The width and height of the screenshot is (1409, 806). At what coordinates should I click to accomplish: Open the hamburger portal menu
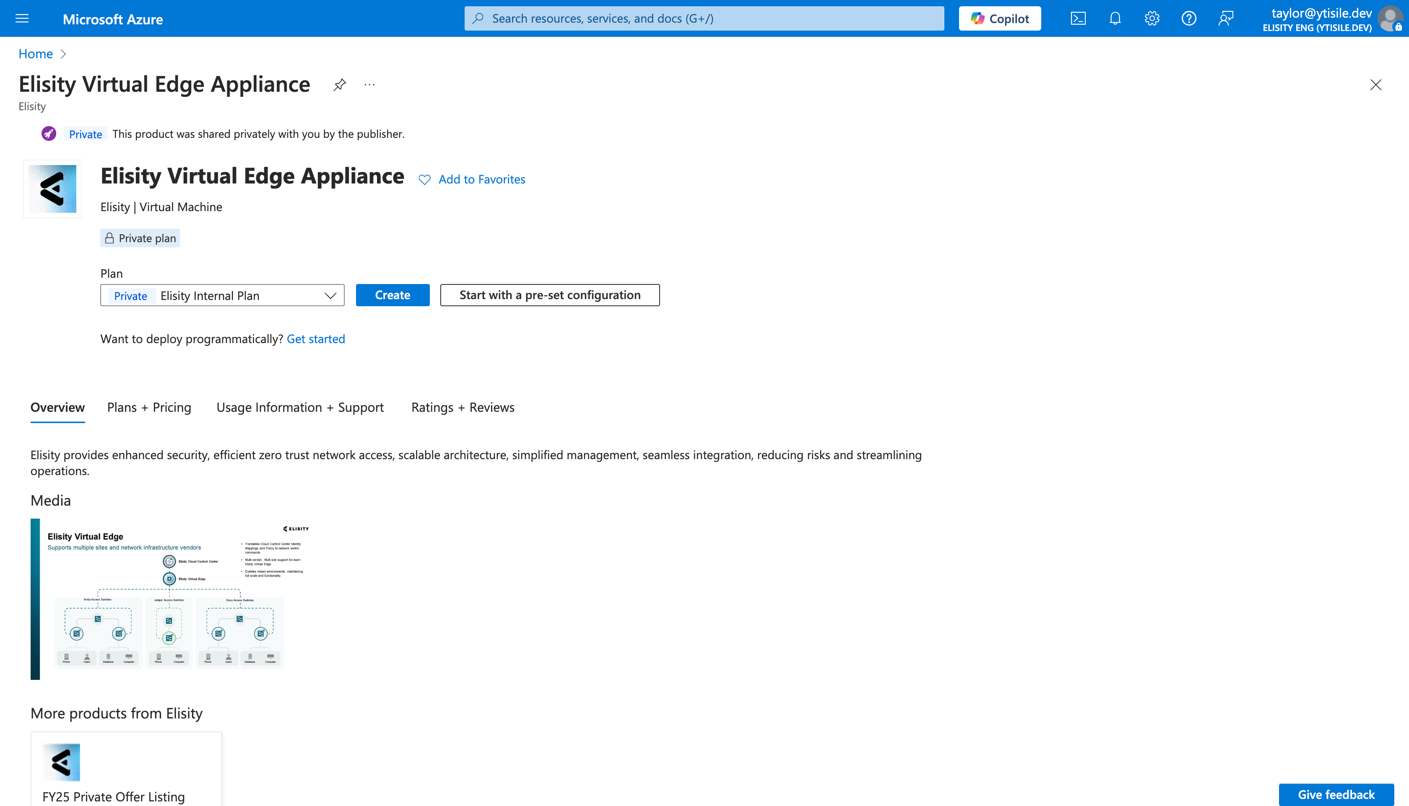[22, 19]
